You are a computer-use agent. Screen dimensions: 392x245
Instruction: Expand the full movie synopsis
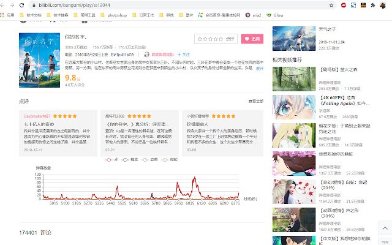260,68
